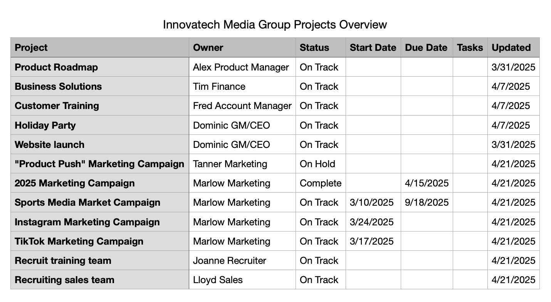This screenshot has height=302, width=551.
Task: Click the "Lloyd Sales" owner cell
Action: pyautogui.click(x=218, y=280)
